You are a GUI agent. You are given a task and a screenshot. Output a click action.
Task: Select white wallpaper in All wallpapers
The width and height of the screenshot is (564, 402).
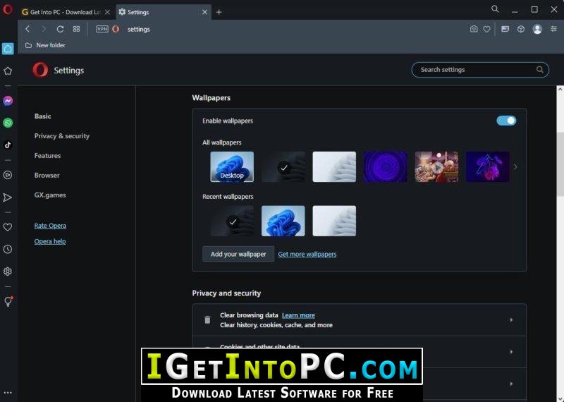click(334, 167)
